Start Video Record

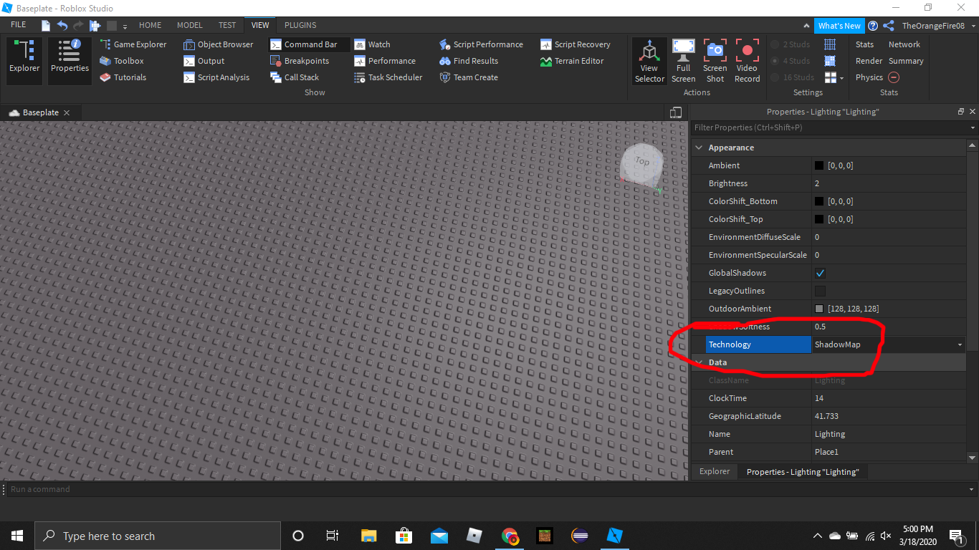coord(747,61)
